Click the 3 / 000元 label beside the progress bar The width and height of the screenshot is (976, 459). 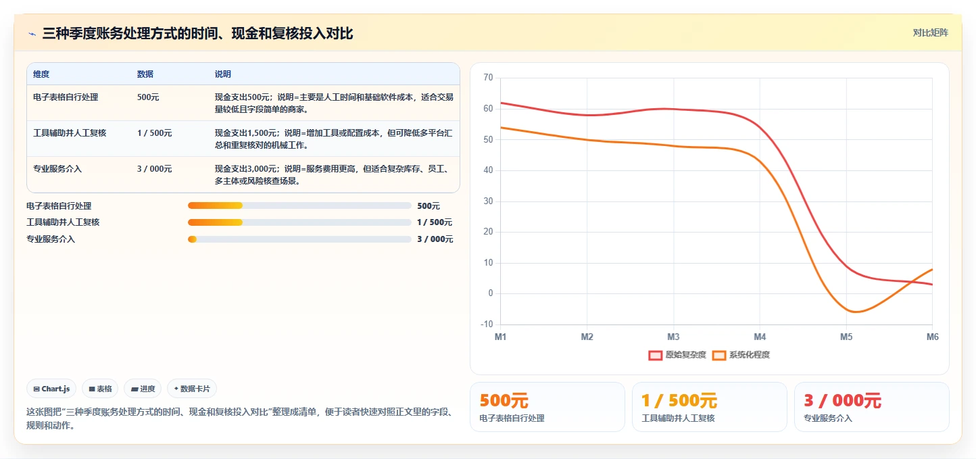[435, 239]
